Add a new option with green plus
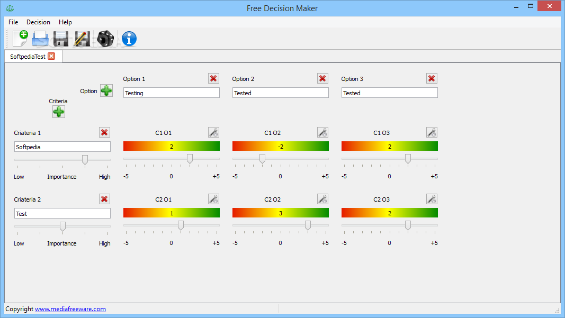565x318 pixels. tap(106, 91)
